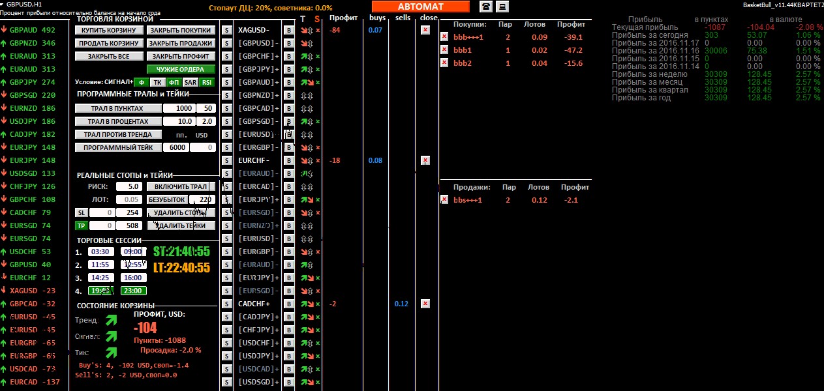
Task: Switch off the АВТОМАТ mode button
Action: (x=420, y=7)
